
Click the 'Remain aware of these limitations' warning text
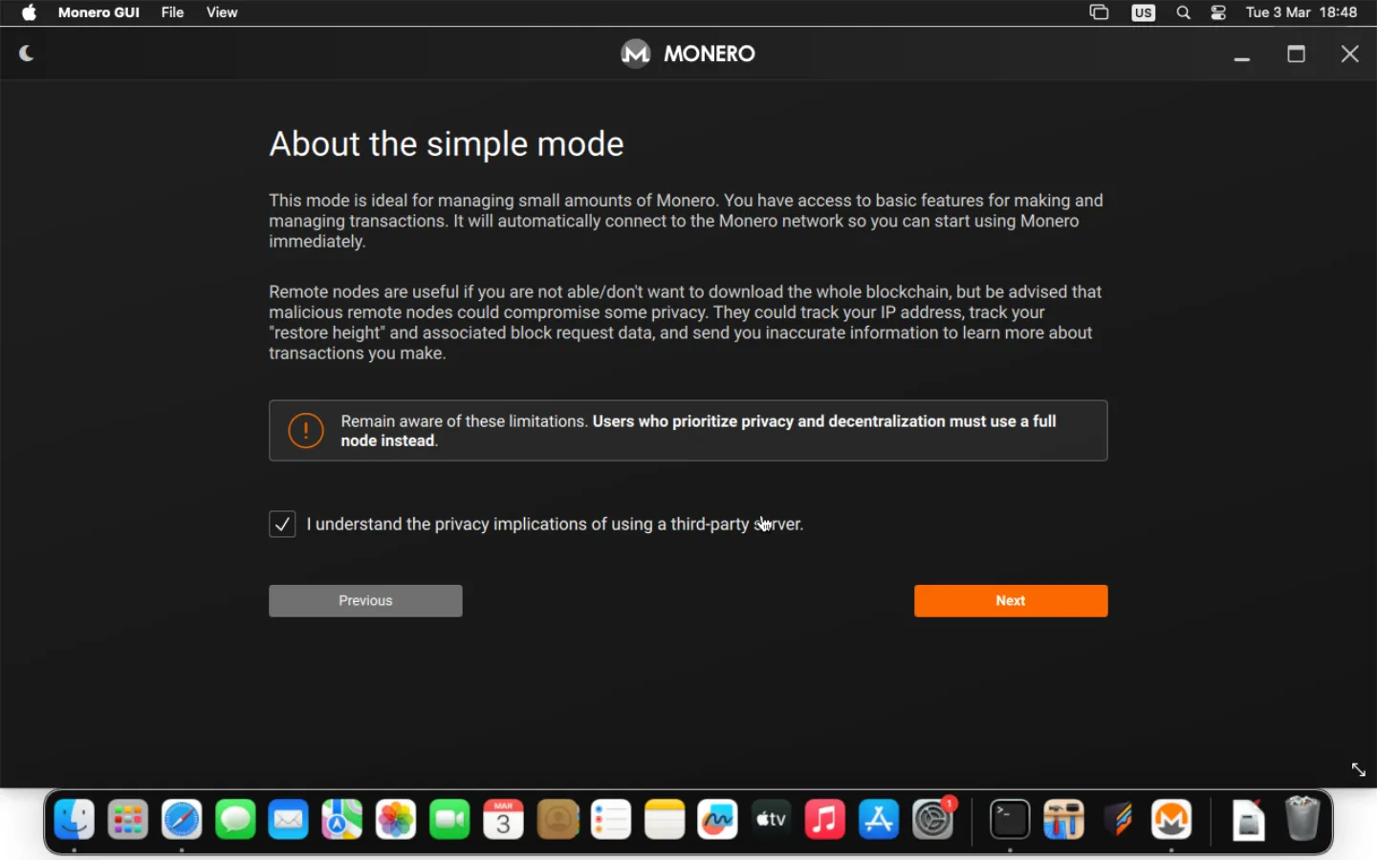699,431
